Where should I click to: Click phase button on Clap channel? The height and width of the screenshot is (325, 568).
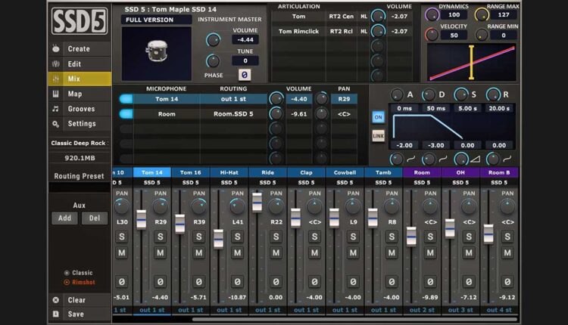point(315,282)
